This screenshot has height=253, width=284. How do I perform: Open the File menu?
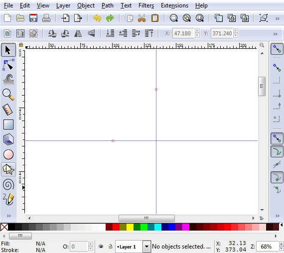coord(8,5)
